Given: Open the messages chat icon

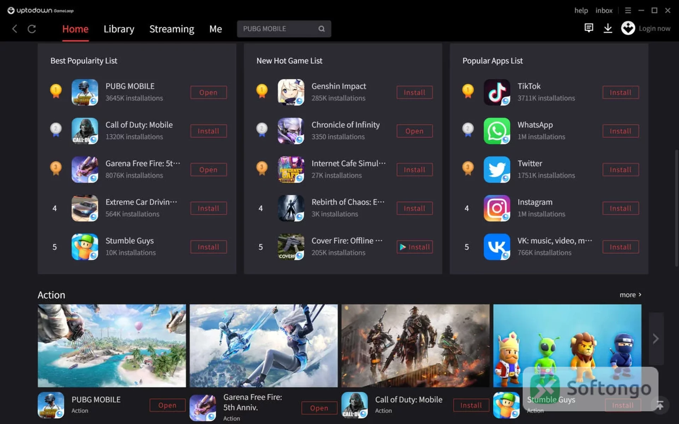Looking at the screenshot, I should pos(589,28).
